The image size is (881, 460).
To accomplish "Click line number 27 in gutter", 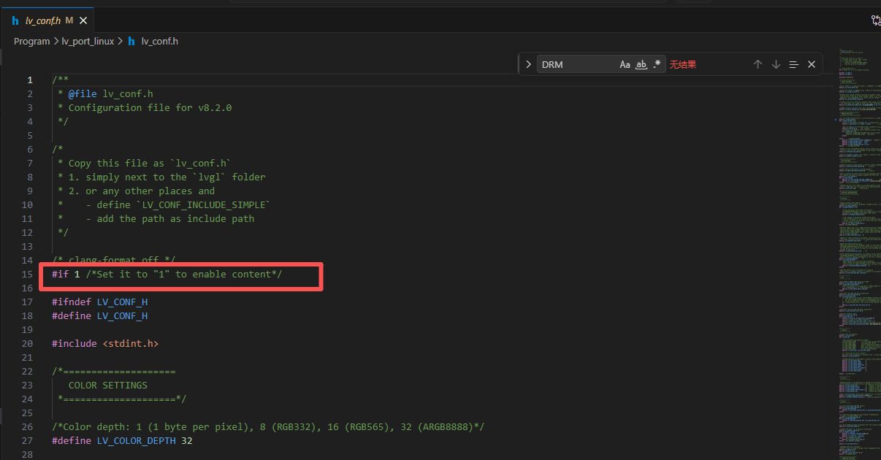I will pos(27,440).
